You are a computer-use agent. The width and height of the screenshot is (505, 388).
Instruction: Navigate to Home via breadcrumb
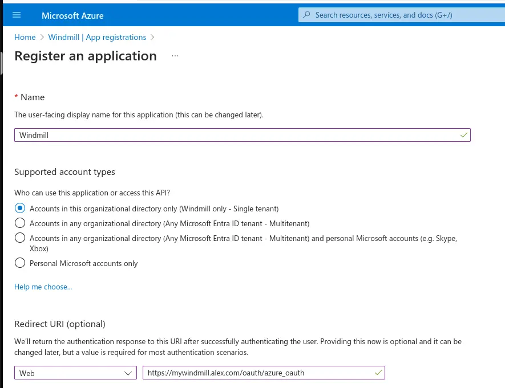point(25,37)
